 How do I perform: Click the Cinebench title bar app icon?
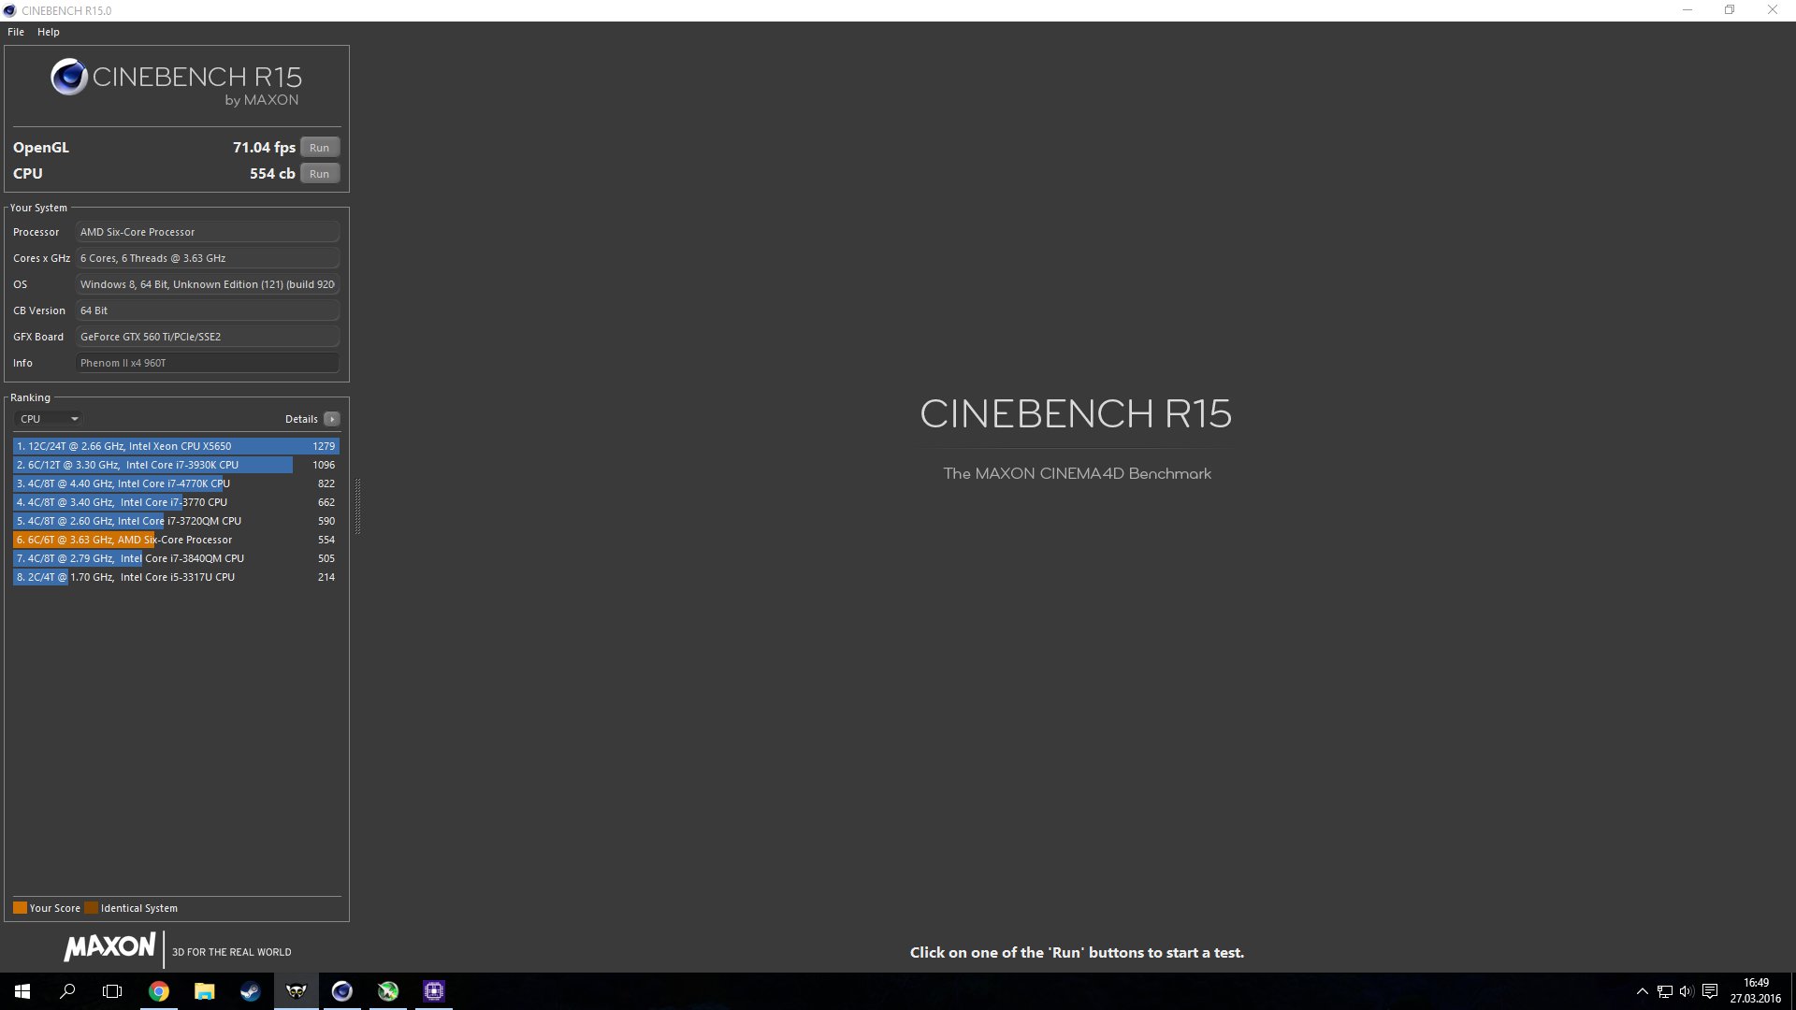9,10
